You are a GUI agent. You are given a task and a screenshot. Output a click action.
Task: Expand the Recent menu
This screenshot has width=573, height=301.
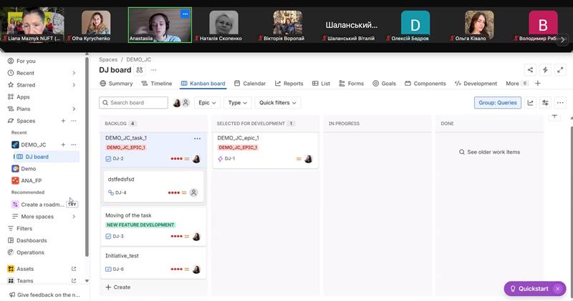point(74,73)
